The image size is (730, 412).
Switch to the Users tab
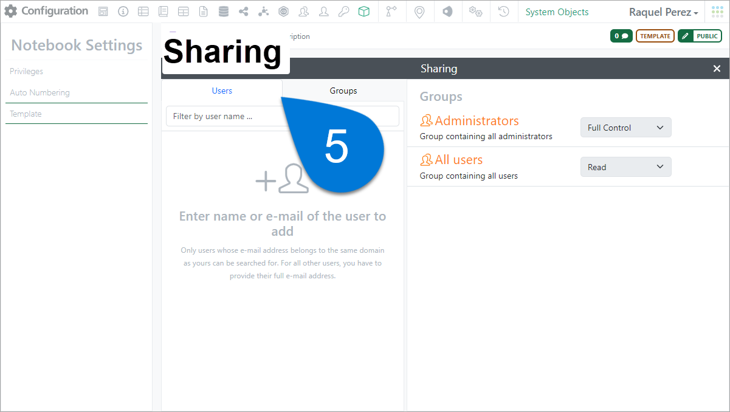(x=222, y=91)
